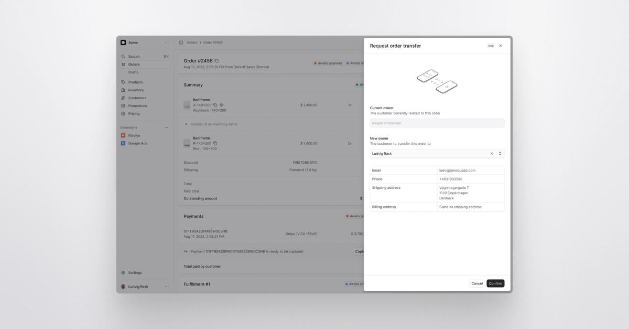629x329 pixels.
Task: Select the Orders icon in the sidebar
Action: tap(124, 64)
